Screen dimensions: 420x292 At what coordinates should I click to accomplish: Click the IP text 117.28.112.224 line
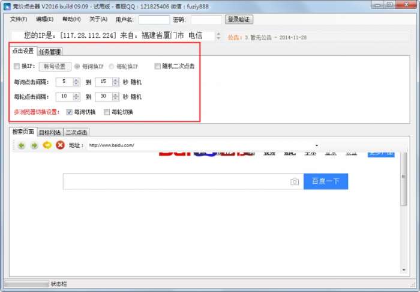113,35
